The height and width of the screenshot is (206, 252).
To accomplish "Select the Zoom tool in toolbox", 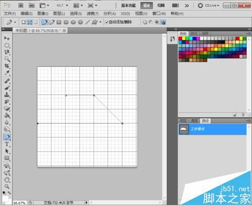I will click(x=7, y=186).
